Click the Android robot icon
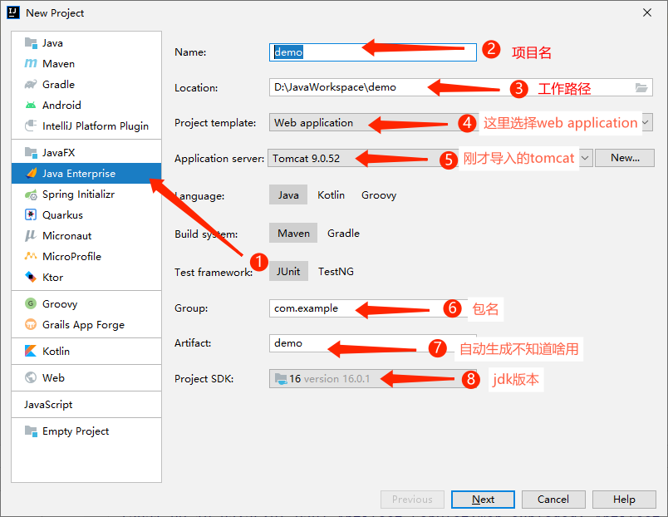 point(31,105)
